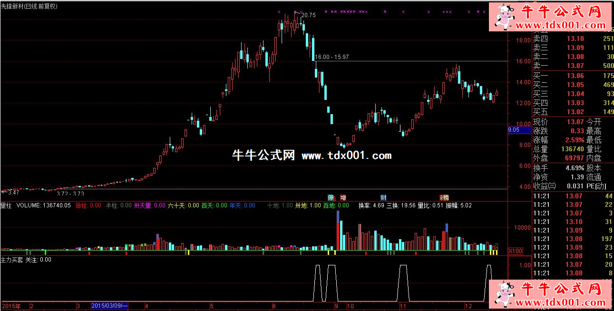The image size is (614, 311).
Task: Click month 11 on the time axis
Action: (402, 305)
